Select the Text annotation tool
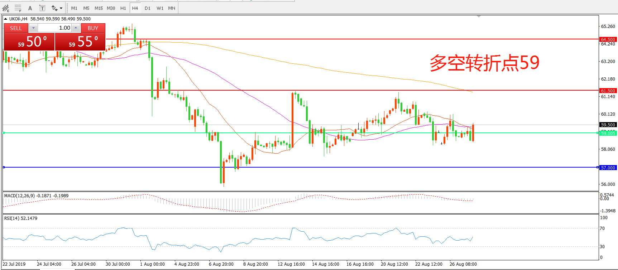Screen dimensions: 618x270 (30, 8)
